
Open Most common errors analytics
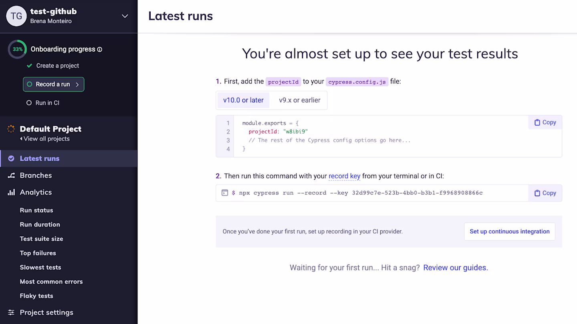click(x=51, y=282)
